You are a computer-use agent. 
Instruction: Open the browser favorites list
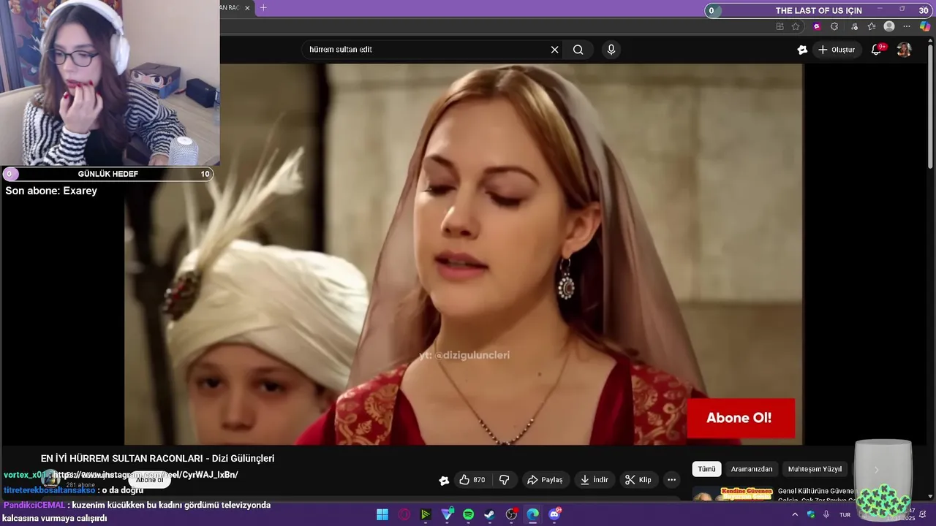point(872,26)
